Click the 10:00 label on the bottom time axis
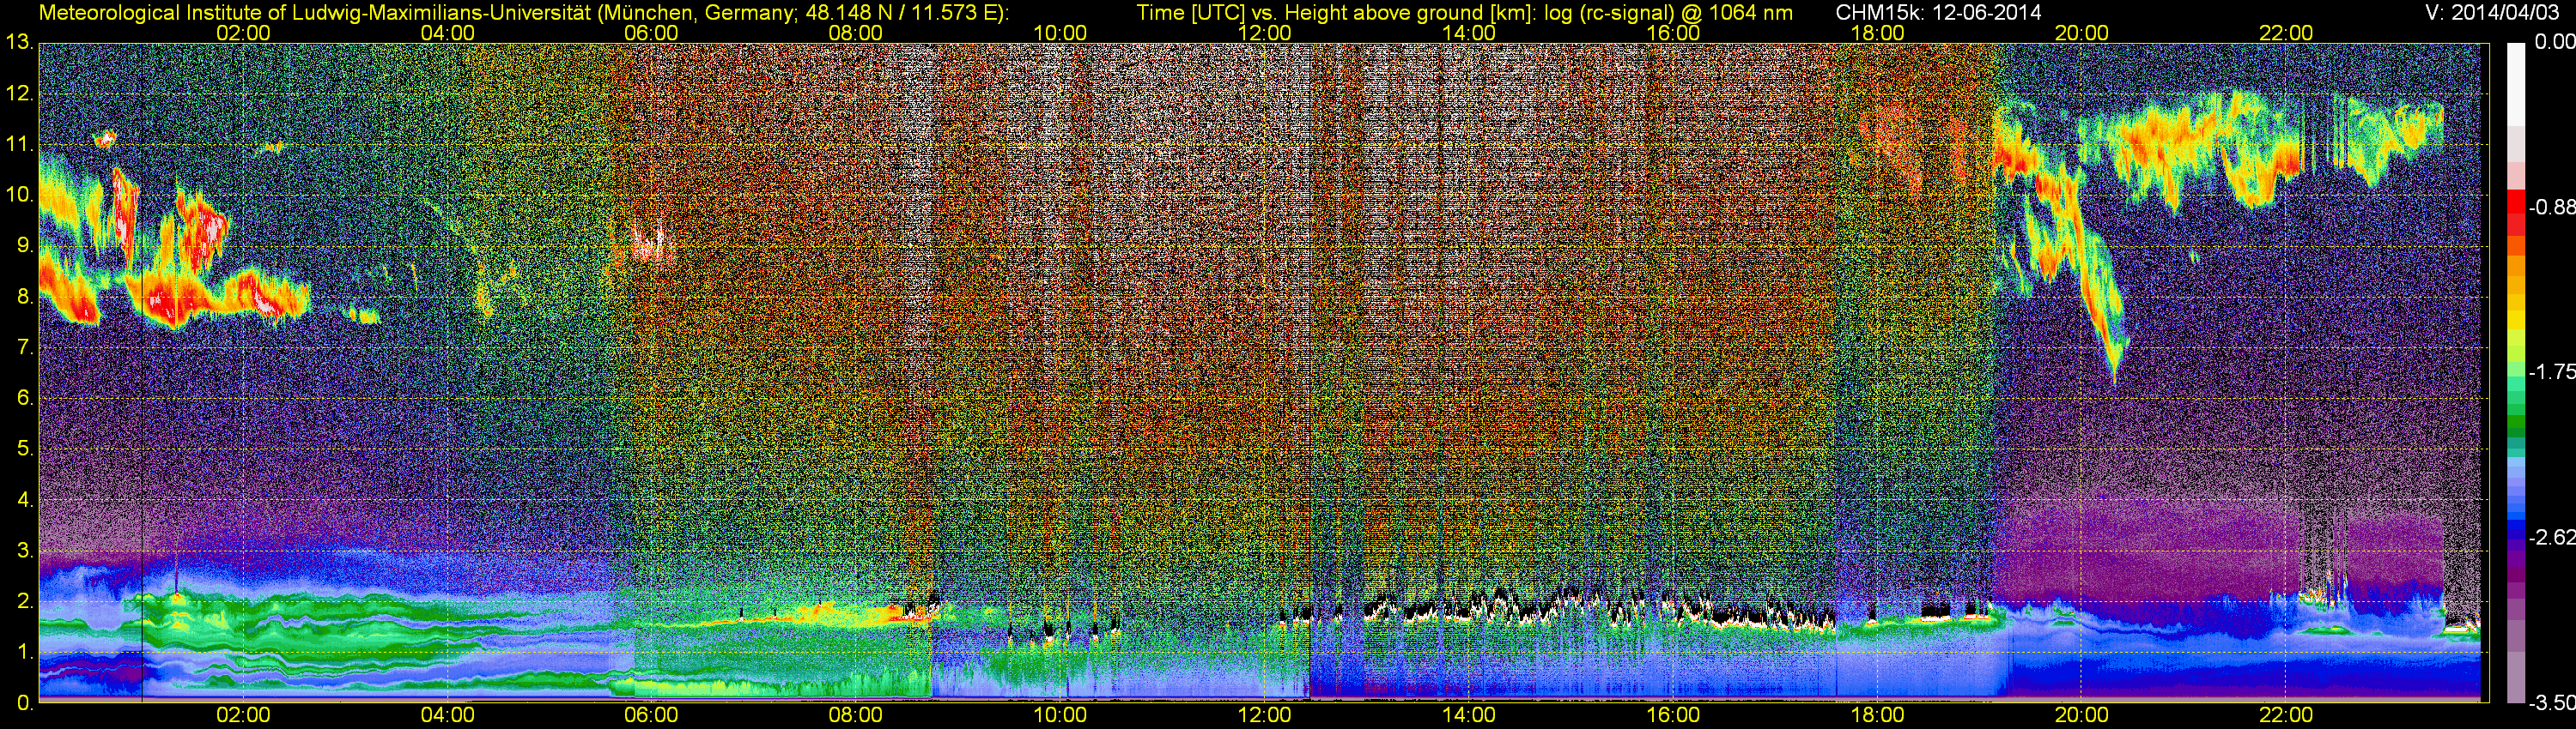The image size is (2576, 729). pyautogui.click(x=1060, y=715)
